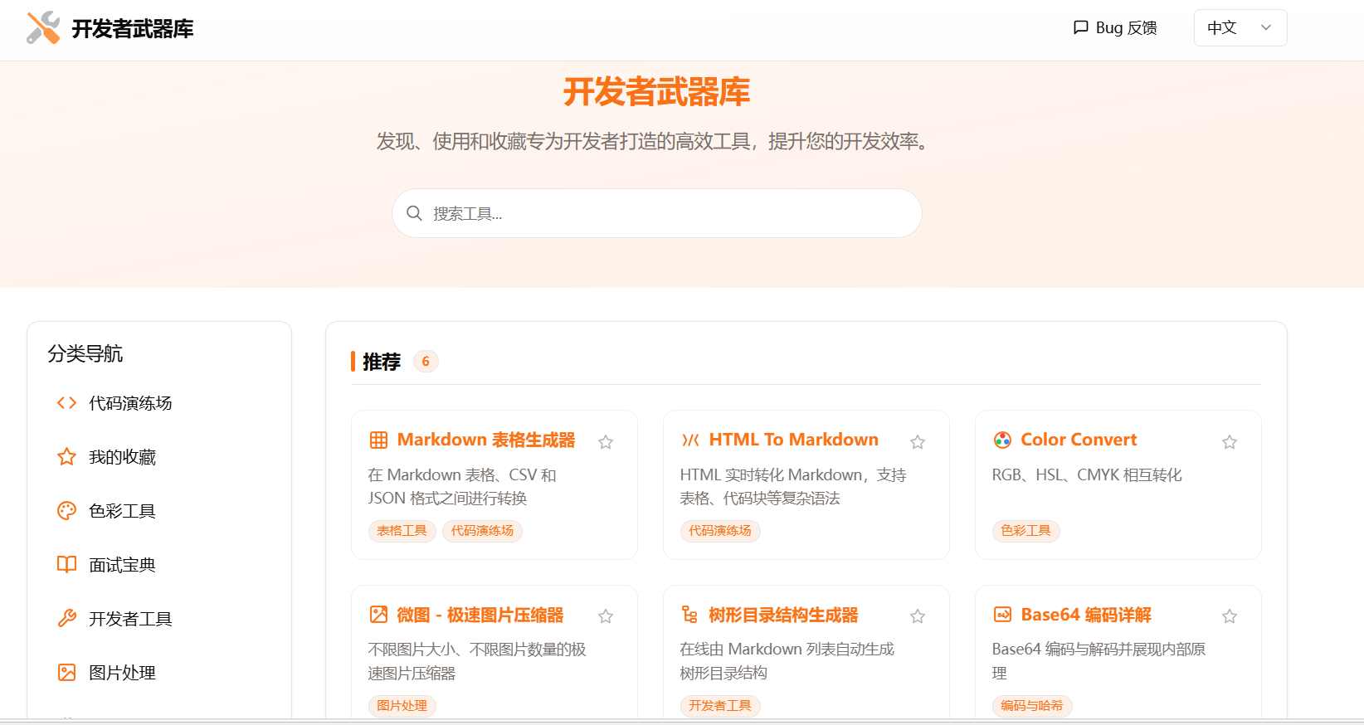Click the 推荐 count badge showing 6
The width and height of the screenshot is (1364, 725).
click(426, 361)
